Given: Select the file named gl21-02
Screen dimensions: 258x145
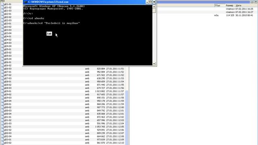Looking at the screenshot, I should [8, 8].
